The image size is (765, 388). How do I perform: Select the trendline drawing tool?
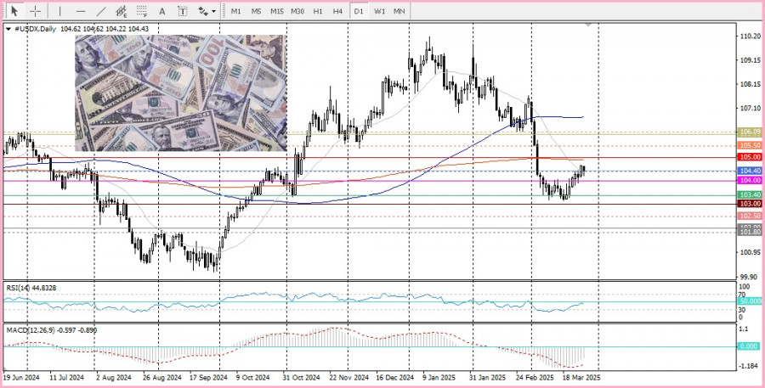point(102,11)
